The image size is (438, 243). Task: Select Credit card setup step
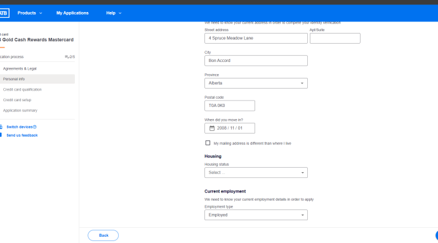[17, 100]
